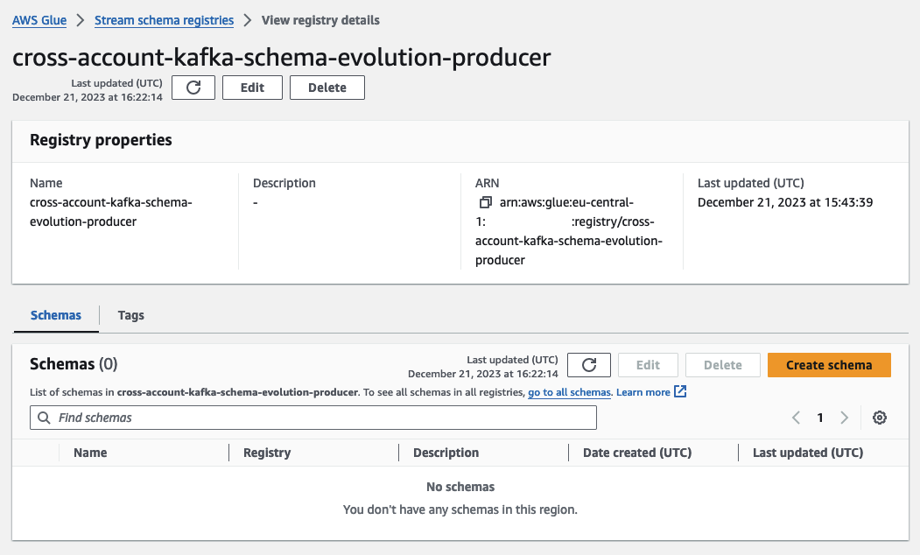This screenshot has width=920, height=555.
Task: Click the search magnifier in Find schemas
Action: pyautogui.click(x=43, y=418)
